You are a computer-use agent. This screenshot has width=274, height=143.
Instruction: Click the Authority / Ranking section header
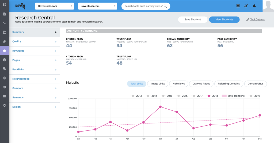point(164,31)
